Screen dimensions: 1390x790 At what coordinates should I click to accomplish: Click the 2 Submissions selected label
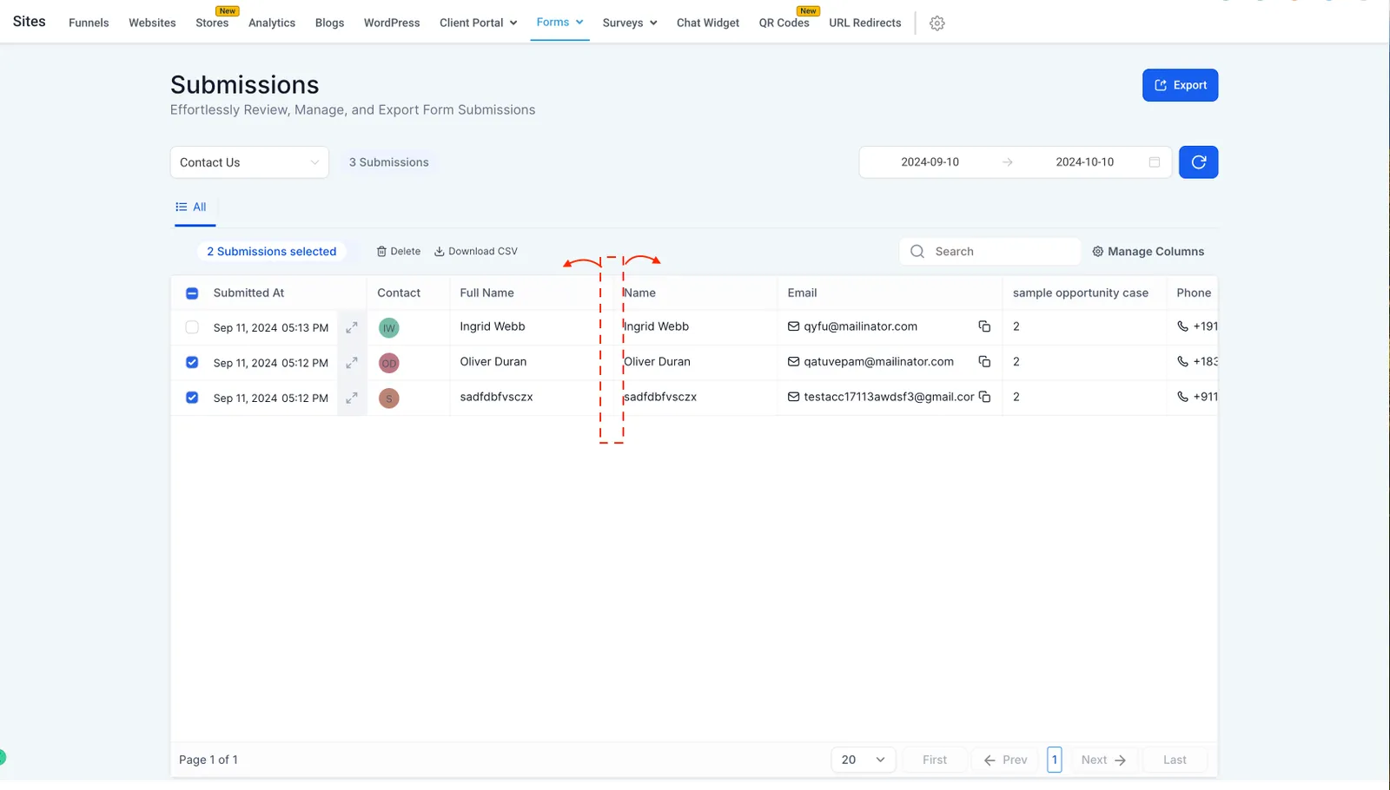[271, 252]
